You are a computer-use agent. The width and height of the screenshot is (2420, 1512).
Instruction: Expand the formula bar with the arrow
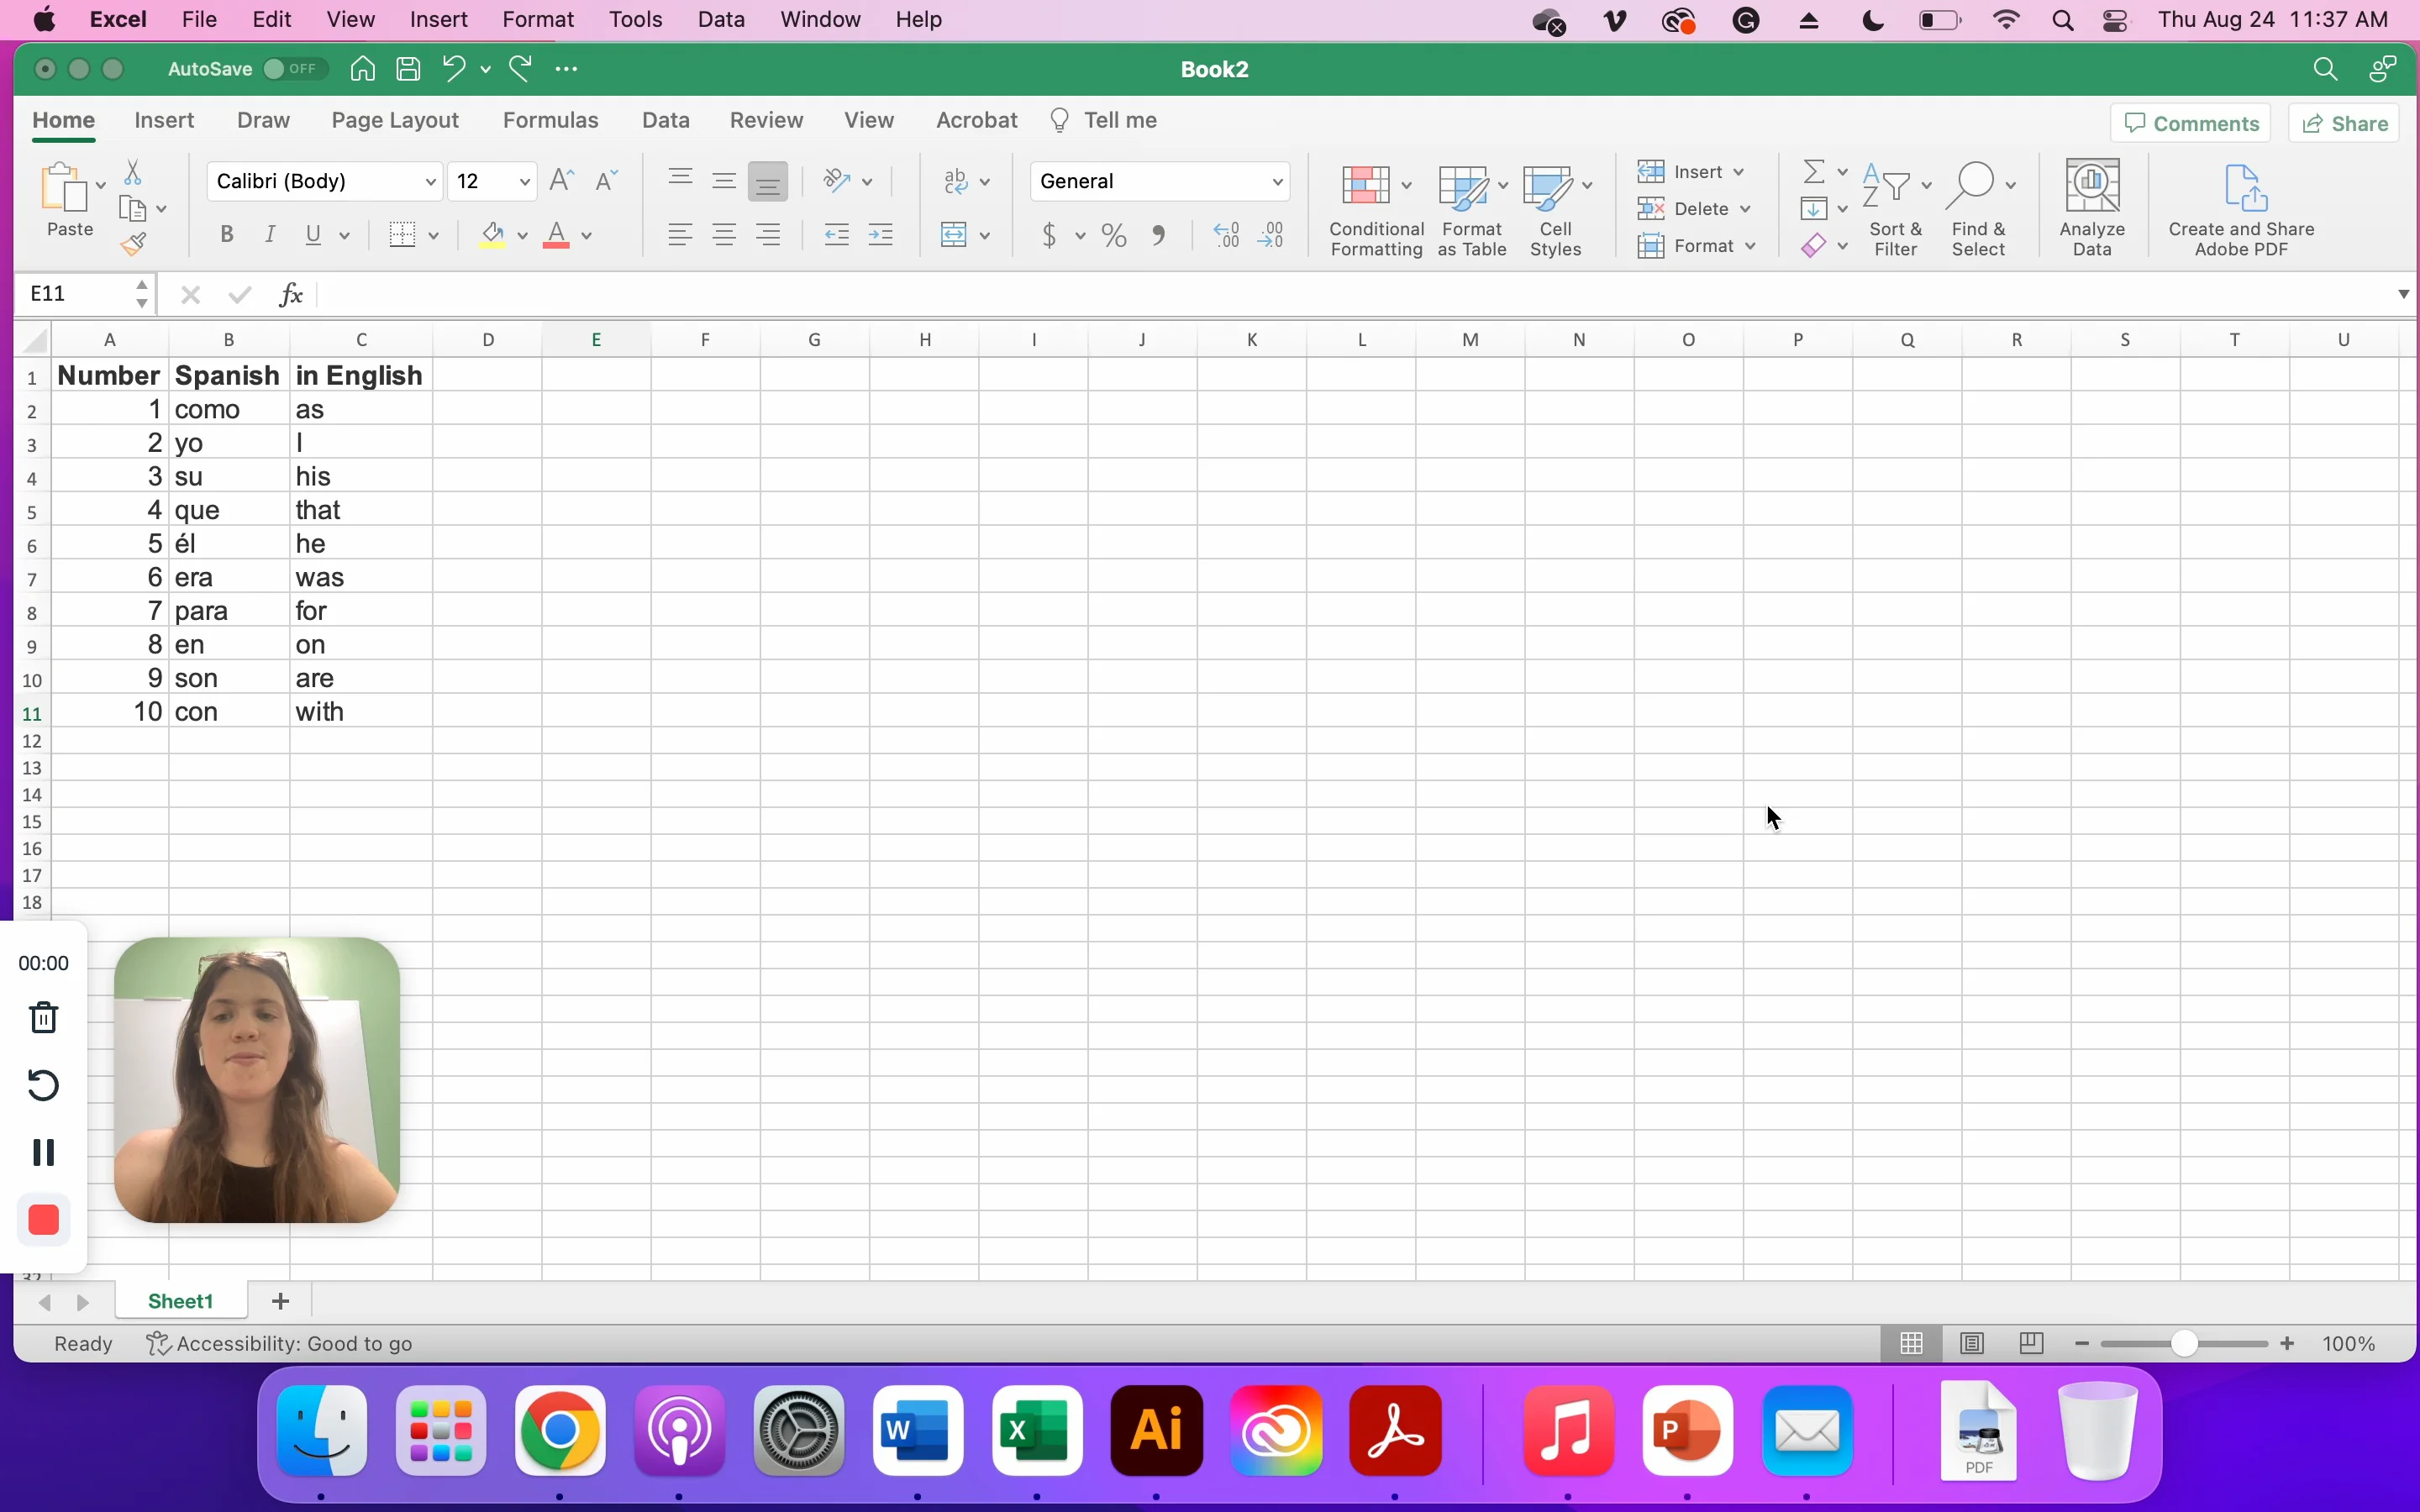click(x=2403, y=294)
